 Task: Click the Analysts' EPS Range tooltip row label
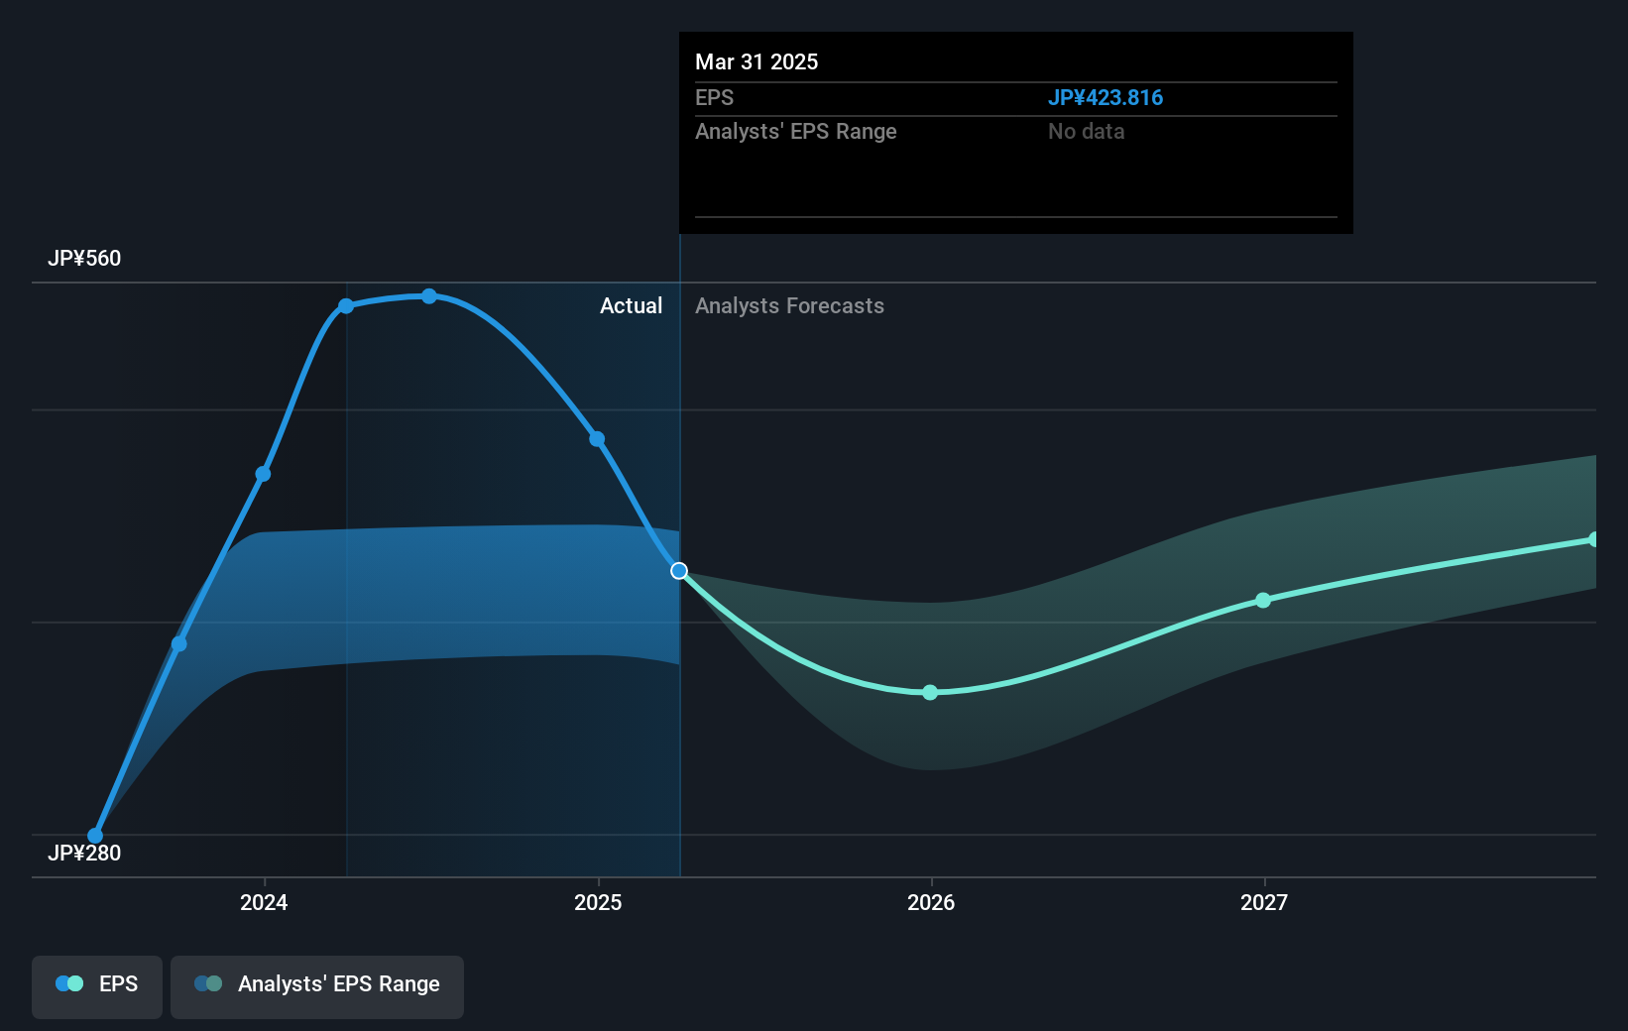pos(796,132)
